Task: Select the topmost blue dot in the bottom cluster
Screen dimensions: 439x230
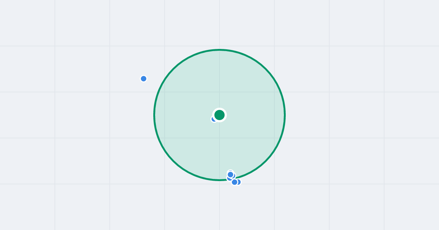Action: [x=230, y=173]
